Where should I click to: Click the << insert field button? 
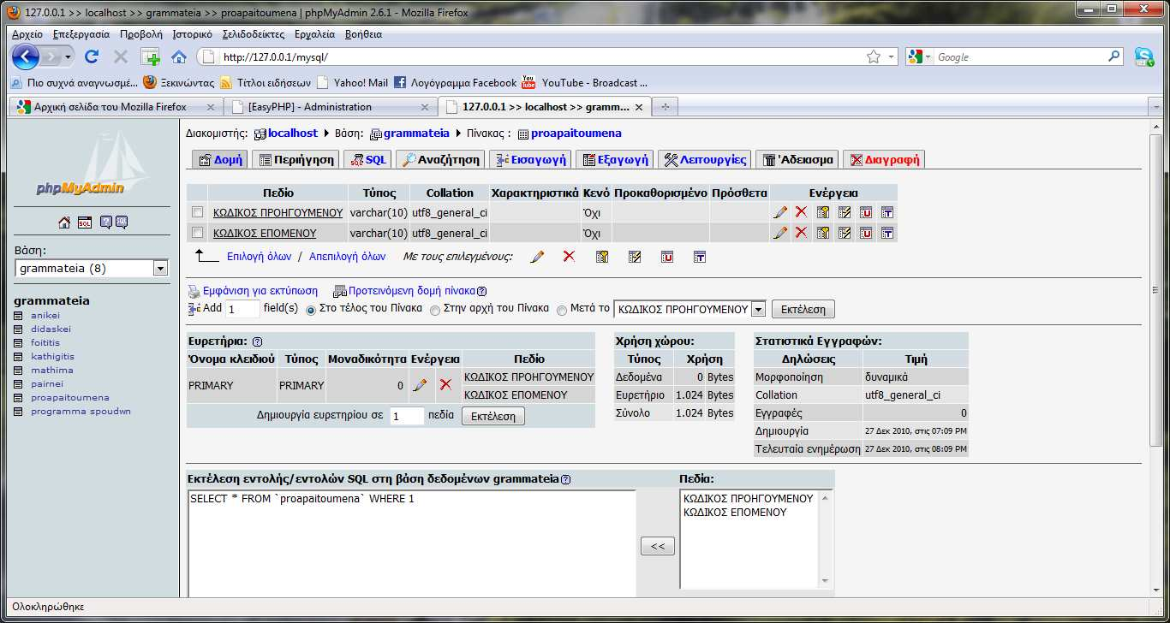[x=657, y=546]
